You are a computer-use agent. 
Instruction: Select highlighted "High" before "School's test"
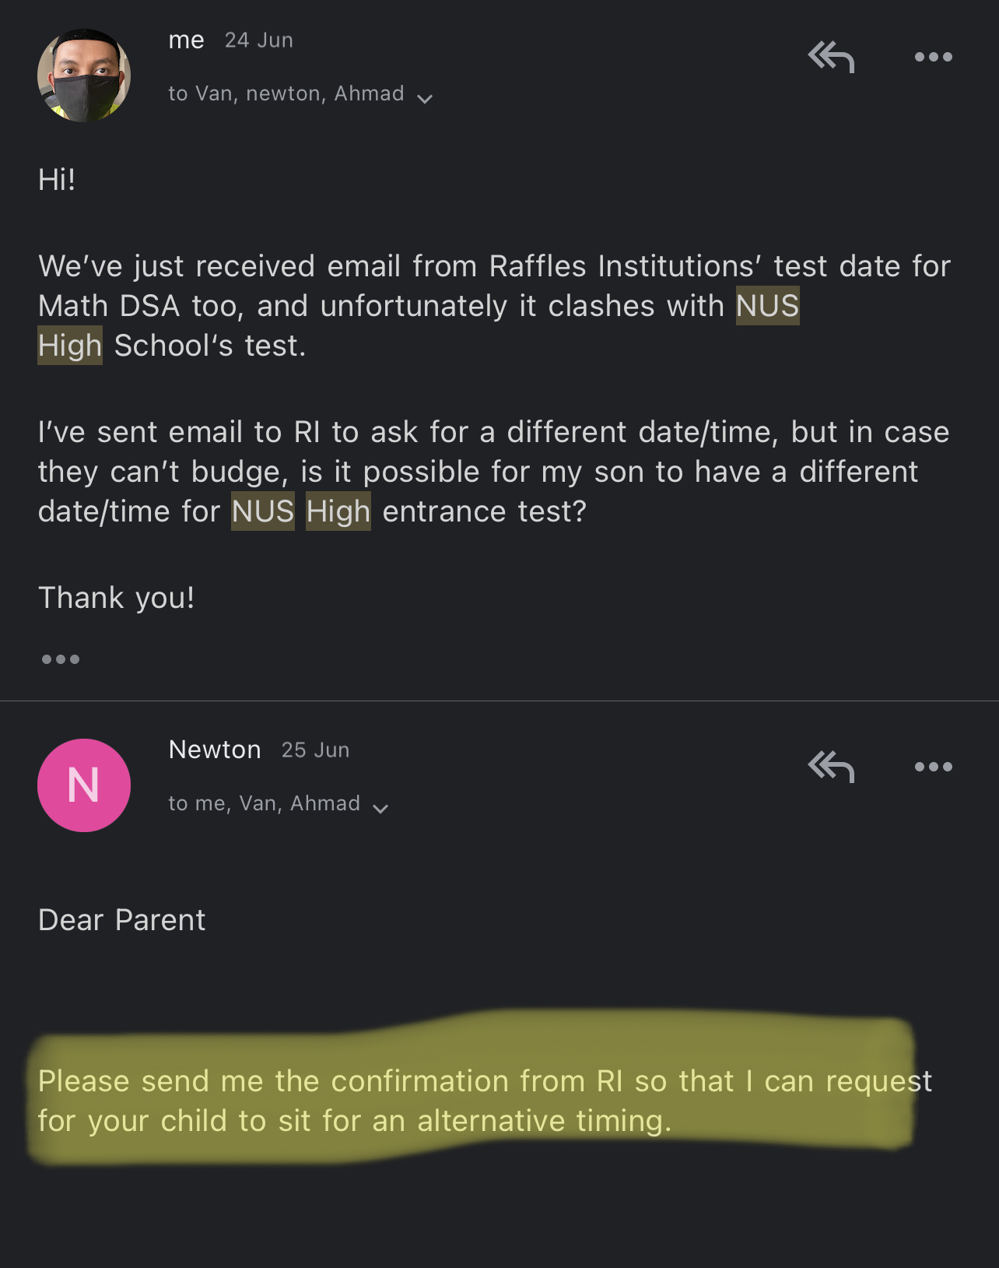[x=70, y=346]
